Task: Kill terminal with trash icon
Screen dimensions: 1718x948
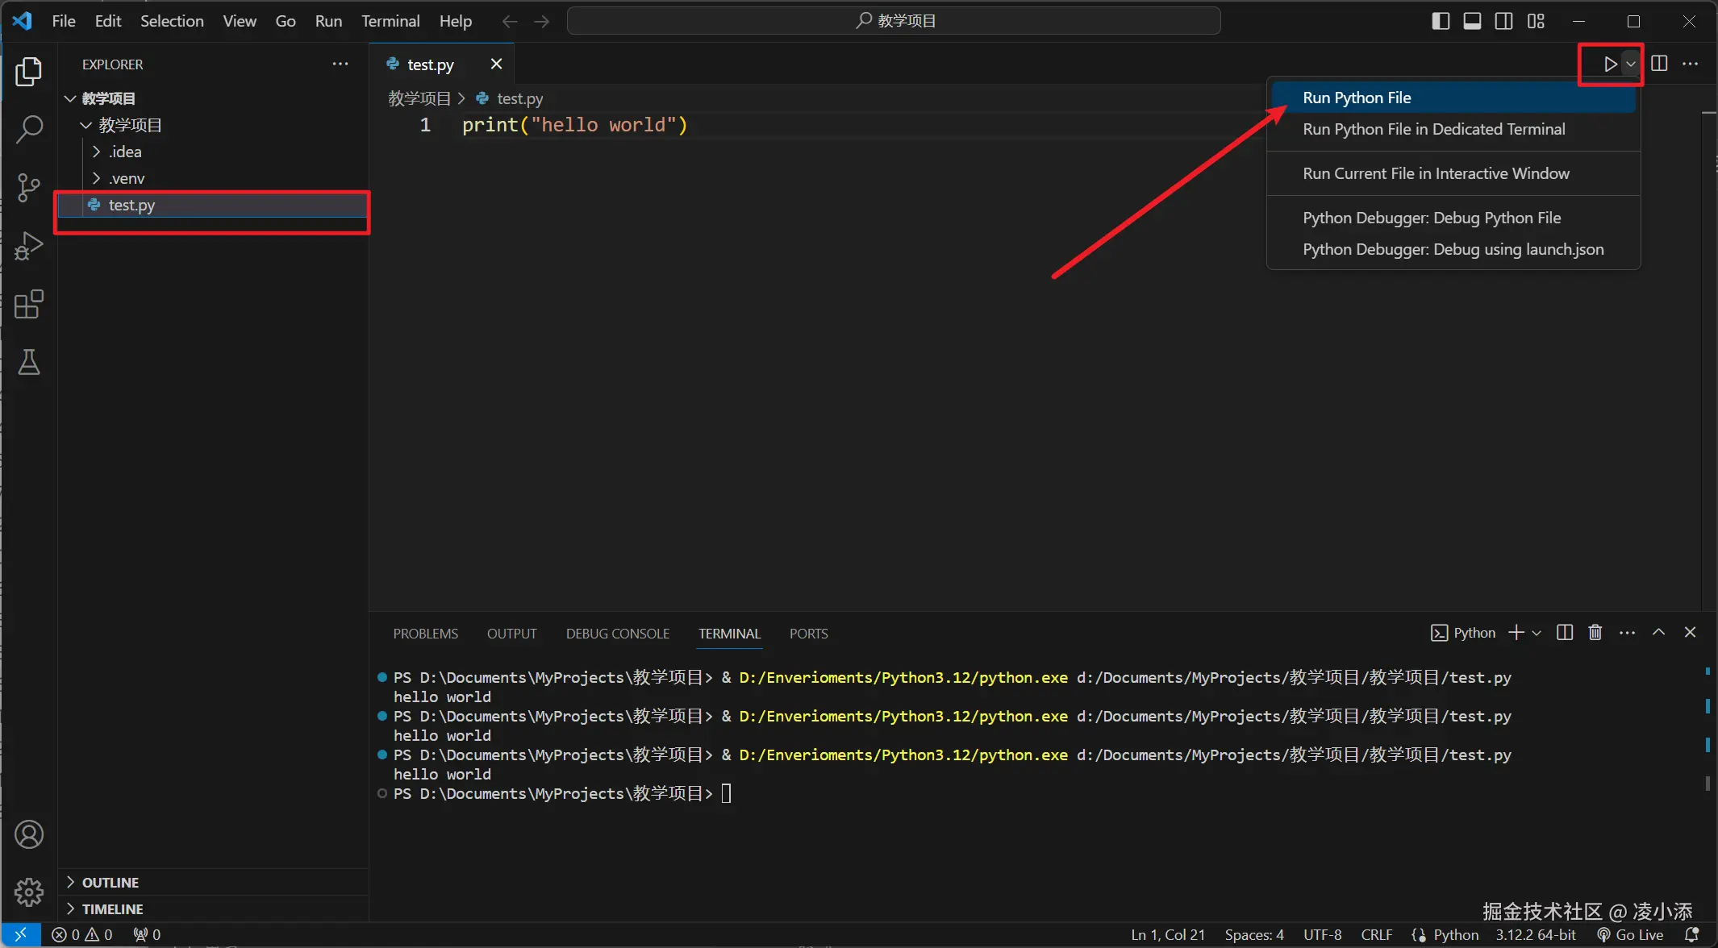Action: pyautogui.click(x=1595, y=633)
